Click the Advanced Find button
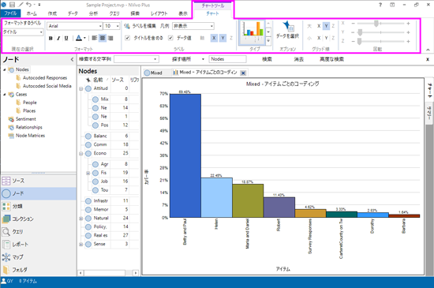 [331, 59]
